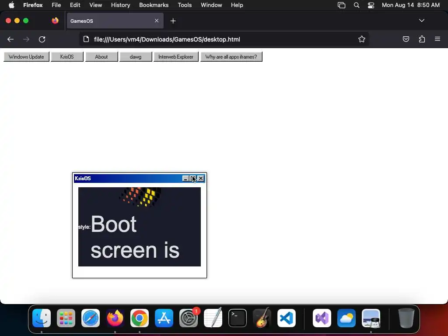
Task: Open Terminal from the Dock
Action: pos(238,318)
